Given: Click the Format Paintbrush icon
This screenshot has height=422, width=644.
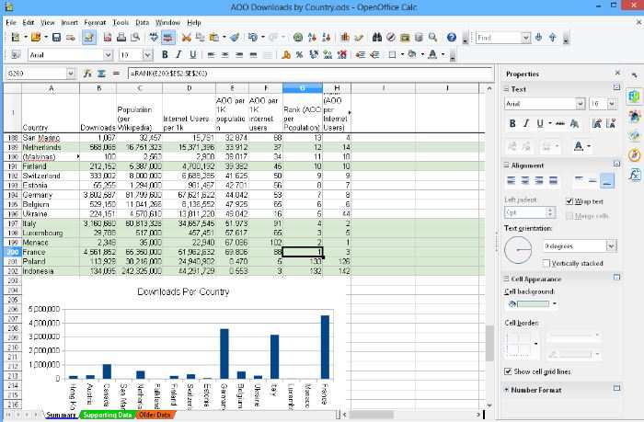Looking at the screenshot, I should pyautogui.click(x=235, y=38).
